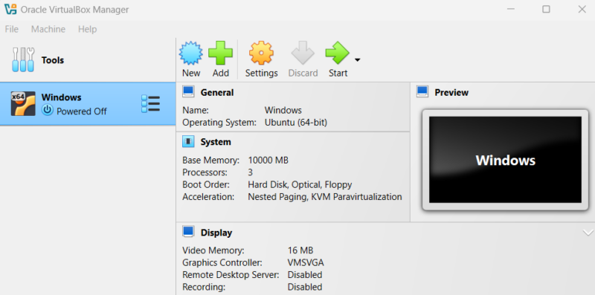The height and width of the screenshot is (295, 595).
Task: Click the grayed Discard arrow icon
Action: click(303, 53)
